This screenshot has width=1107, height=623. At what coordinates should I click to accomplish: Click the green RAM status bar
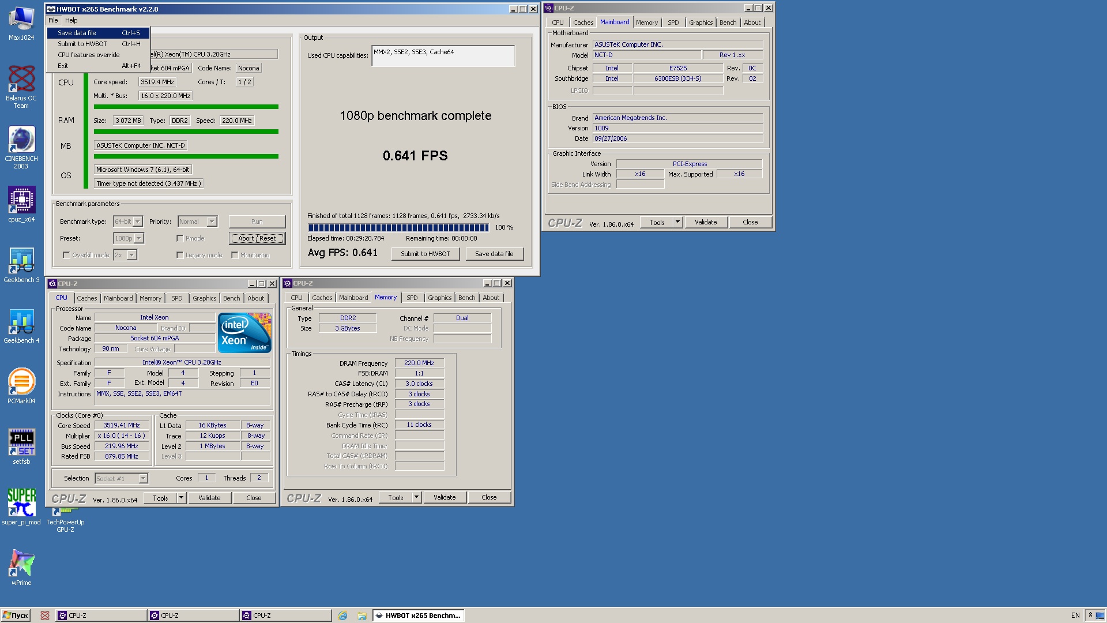click(186, 132)
